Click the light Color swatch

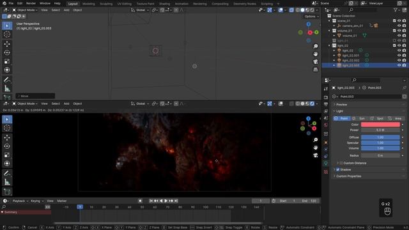(380, 125)
